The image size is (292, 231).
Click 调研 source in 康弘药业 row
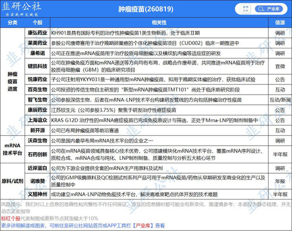coord(280,33)
